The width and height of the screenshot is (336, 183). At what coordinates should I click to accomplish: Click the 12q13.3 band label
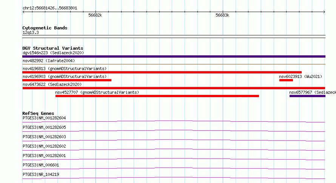[31, 32]
